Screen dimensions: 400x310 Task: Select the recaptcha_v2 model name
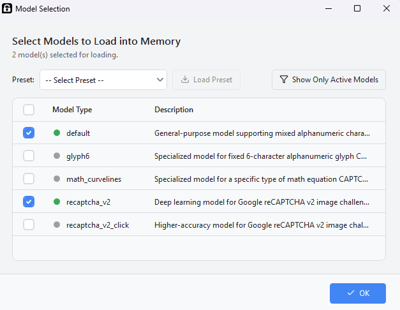[x=88, y=202]
